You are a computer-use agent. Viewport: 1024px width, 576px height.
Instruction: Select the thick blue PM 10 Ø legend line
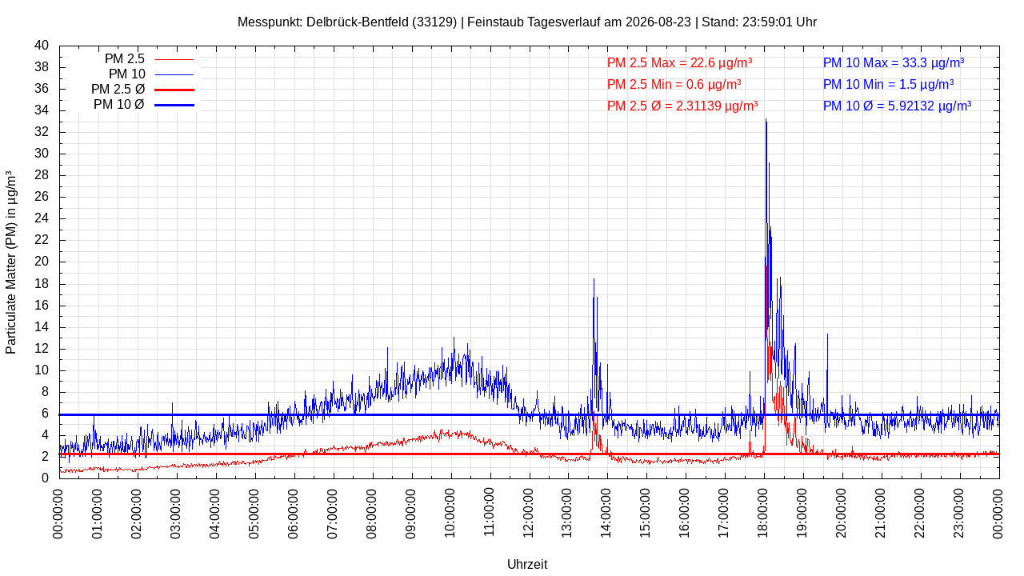click(174, 105)
